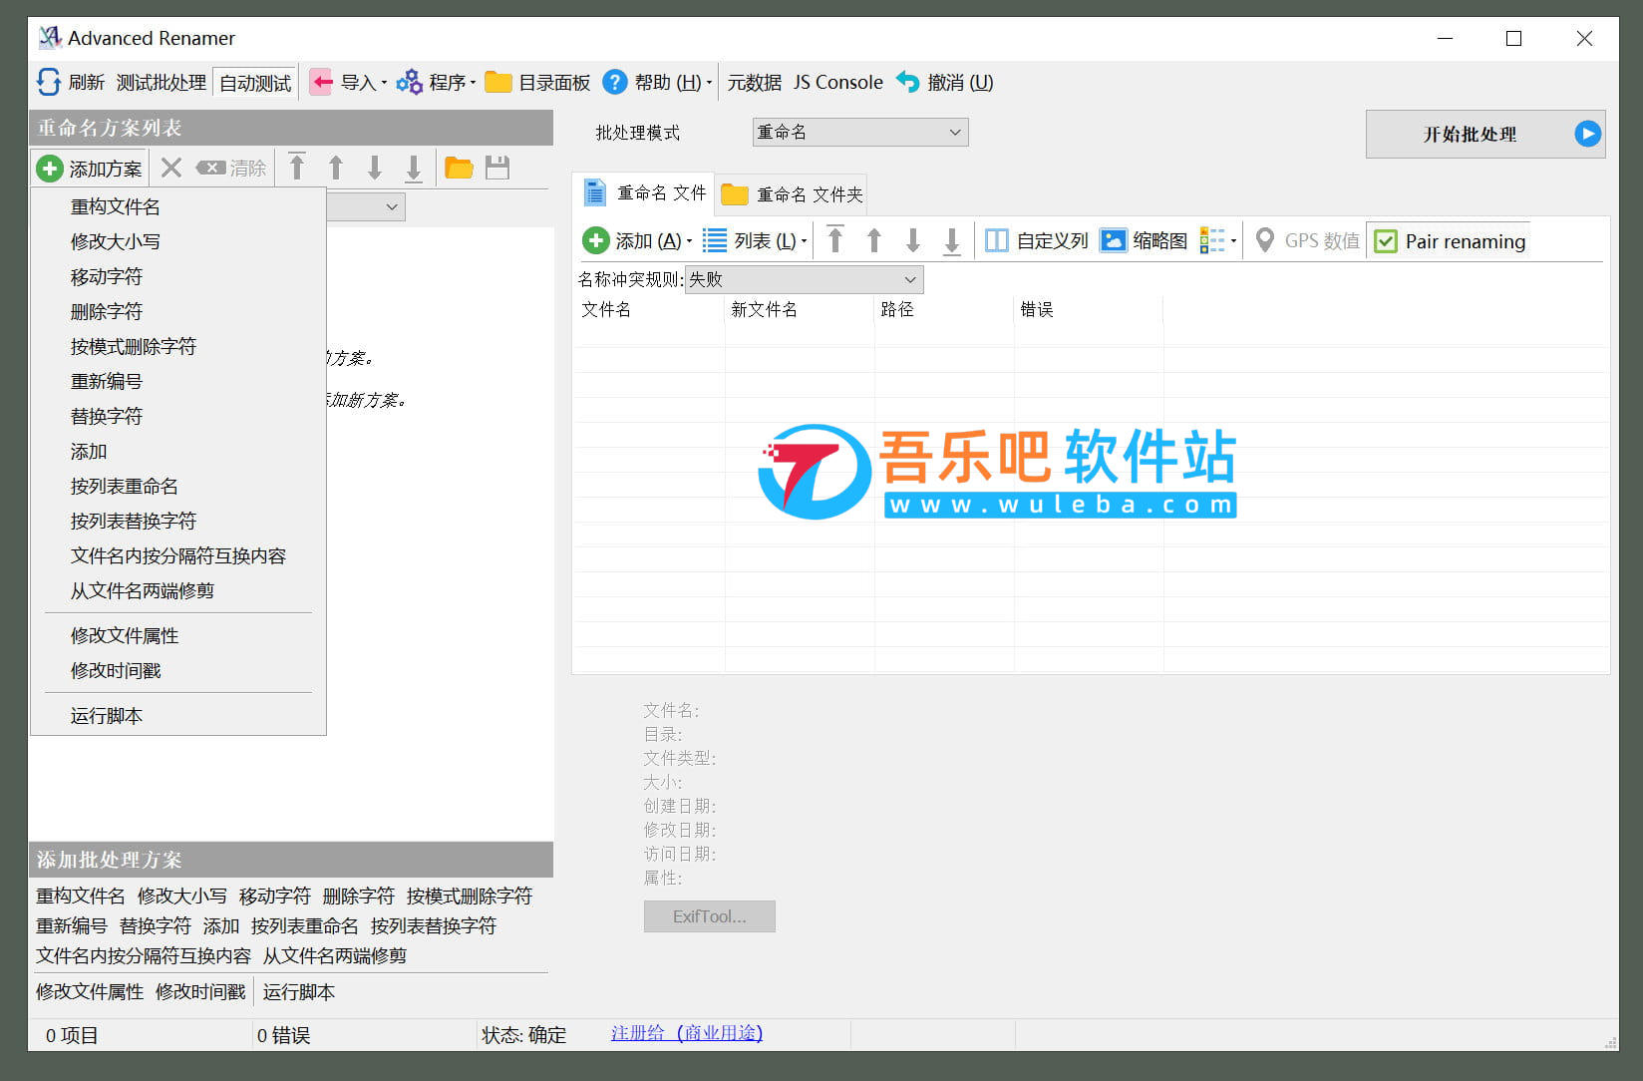Switch to the 重命名 文件 tab
Viewport: 1643px width, 1081px height.
[644, 192]
